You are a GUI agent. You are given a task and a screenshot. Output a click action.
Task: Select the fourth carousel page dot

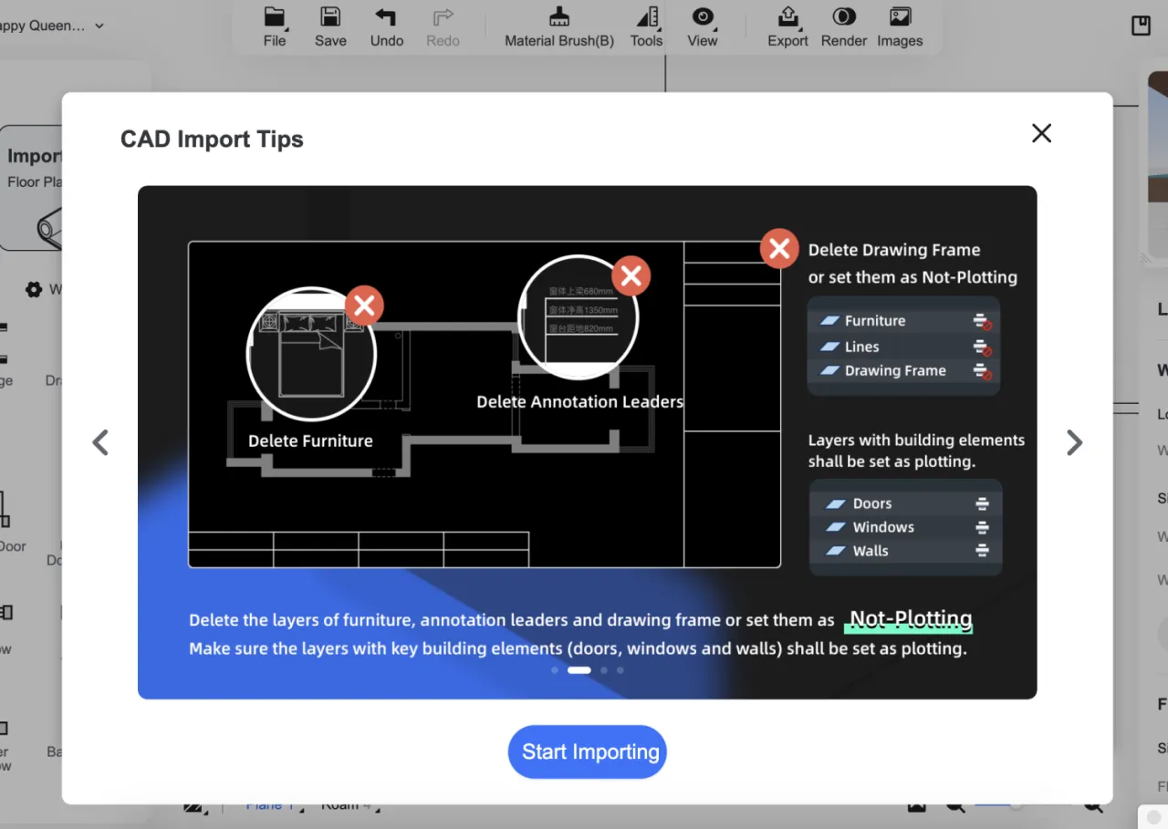pyautogui.click(x=620, y=670)
